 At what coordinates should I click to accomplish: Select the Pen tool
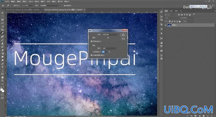pyautogui.click(x=2, y=64)
